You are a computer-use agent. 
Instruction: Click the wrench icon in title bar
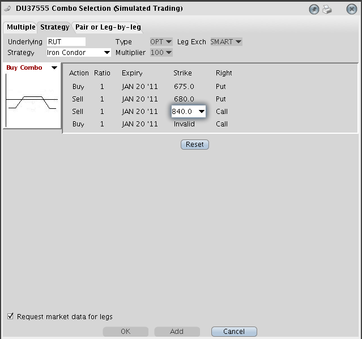7,9
